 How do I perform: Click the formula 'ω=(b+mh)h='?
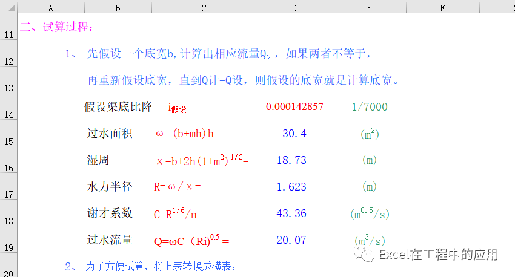[x=188, y=134]
